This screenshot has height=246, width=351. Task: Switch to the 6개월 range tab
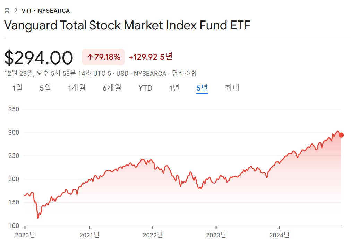(112, 88)
